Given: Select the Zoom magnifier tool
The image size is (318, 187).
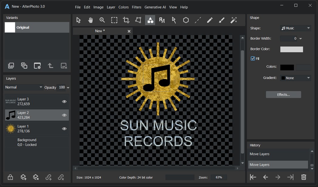Looking at the screenshot, I should [102, 20].
